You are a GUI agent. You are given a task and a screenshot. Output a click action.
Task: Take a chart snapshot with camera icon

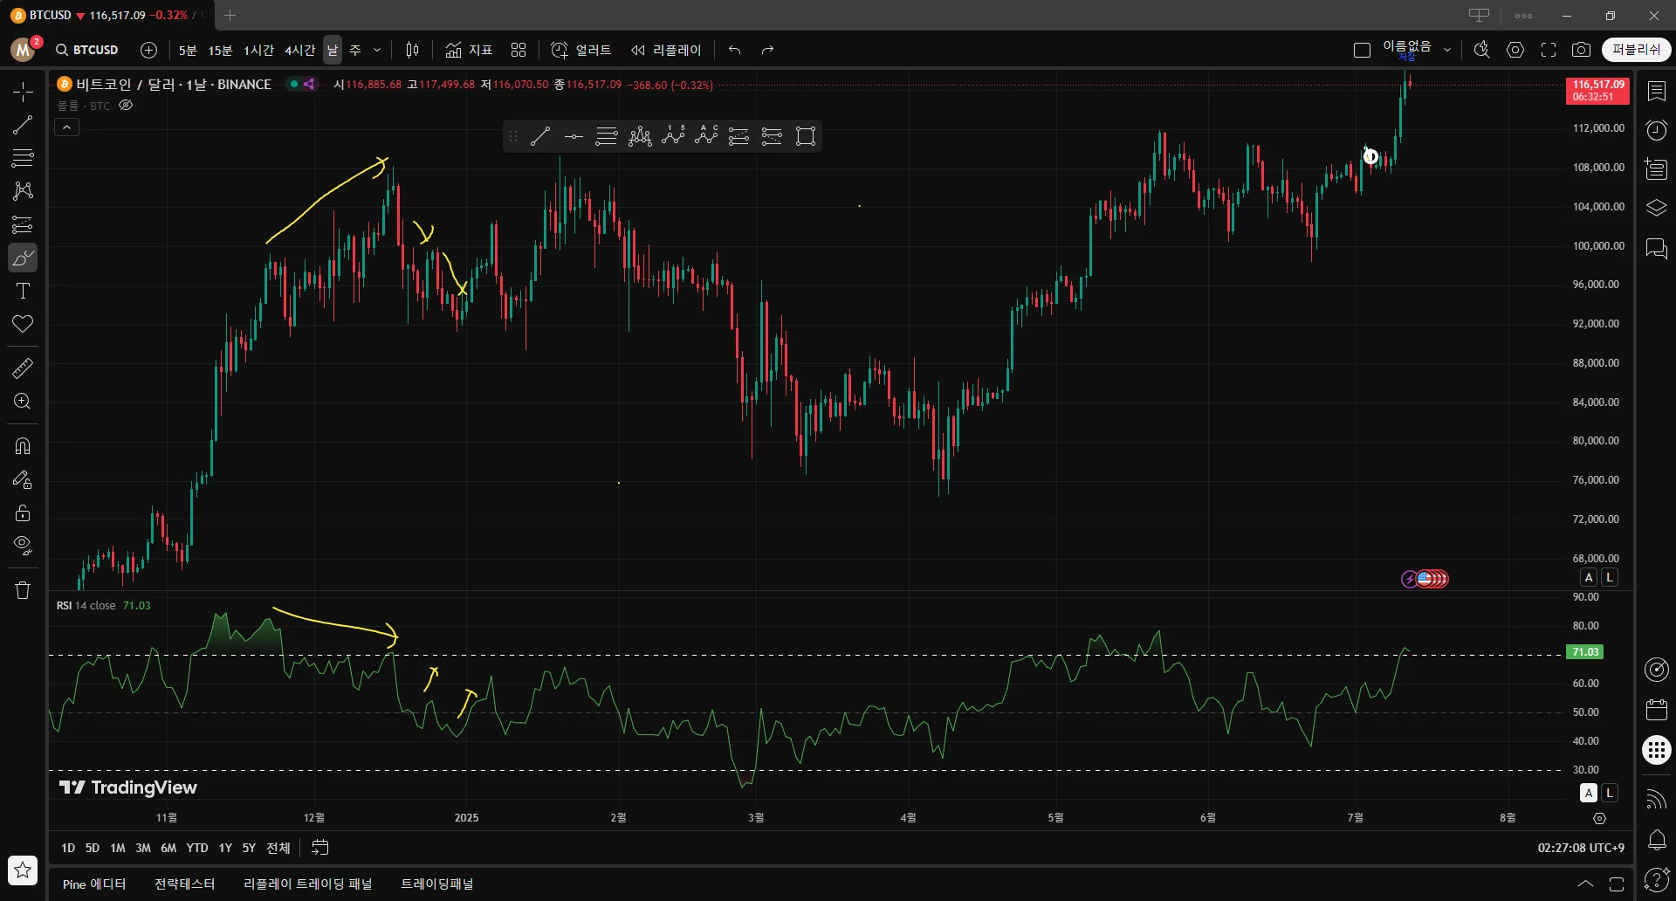tap(1581, 50)
